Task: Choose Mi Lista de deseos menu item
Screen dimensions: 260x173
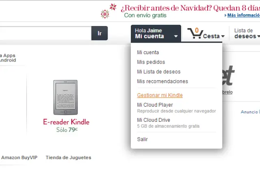Action: point(159,72)
